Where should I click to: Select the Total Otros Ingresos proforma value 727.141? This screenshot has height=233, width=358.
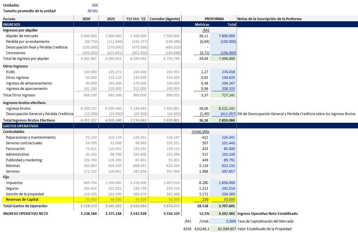(x=228, y=95)
